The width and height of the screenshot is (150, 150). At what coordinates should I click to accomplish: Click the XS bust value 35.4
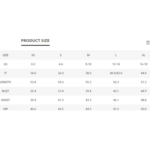click(33, 91)
